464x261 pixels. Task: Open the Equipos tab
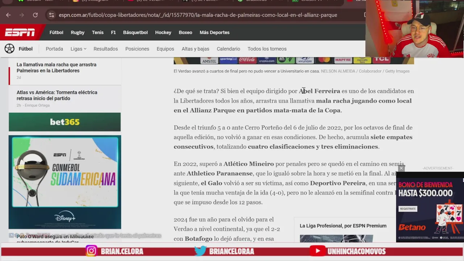pos(165,49)
